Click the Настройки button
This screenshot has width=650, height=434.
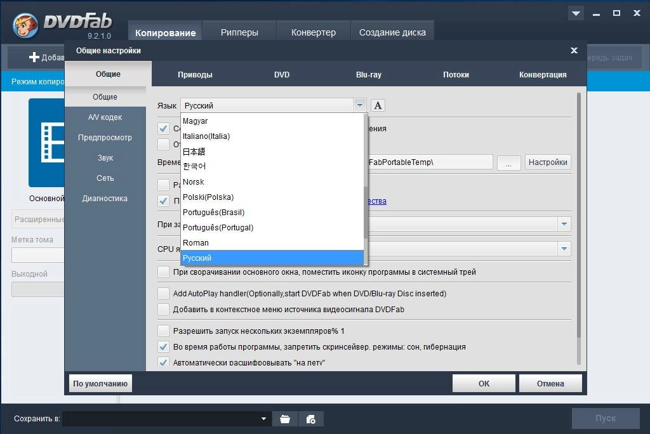coord(548,162)
